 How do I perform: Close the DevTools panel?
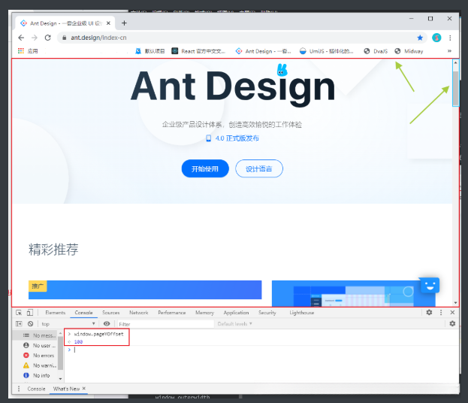pyautogui.click(x=452, y=313)
